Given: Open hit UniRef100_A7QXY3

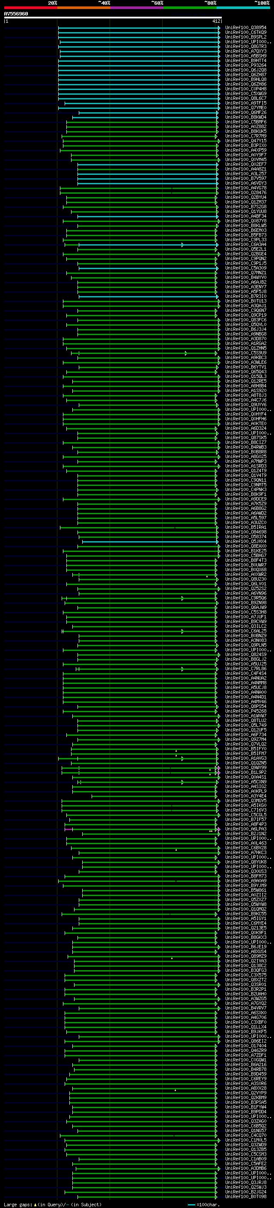Looking at the screenshot, I should [246, 51].
